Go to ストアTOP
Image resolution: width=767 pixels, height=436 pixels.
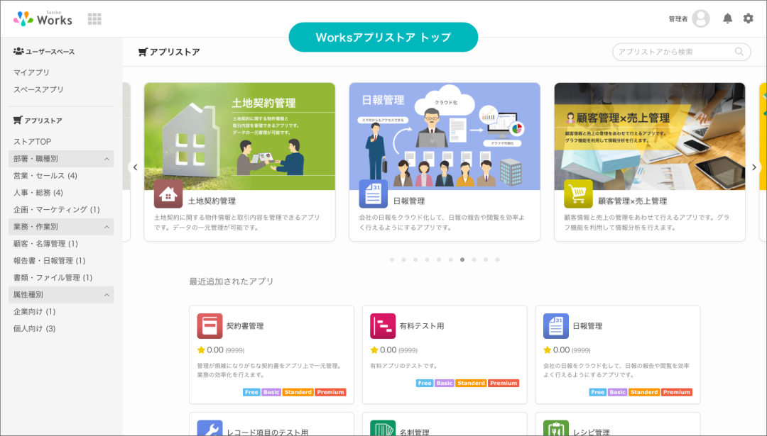[x=32, y=142]
